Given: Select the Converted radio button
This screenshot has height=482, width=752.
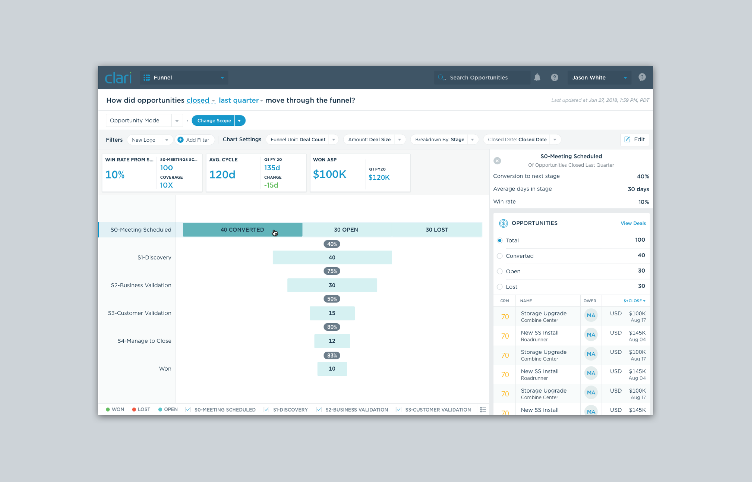Looking at the screenshot, I should pos(500,256).
